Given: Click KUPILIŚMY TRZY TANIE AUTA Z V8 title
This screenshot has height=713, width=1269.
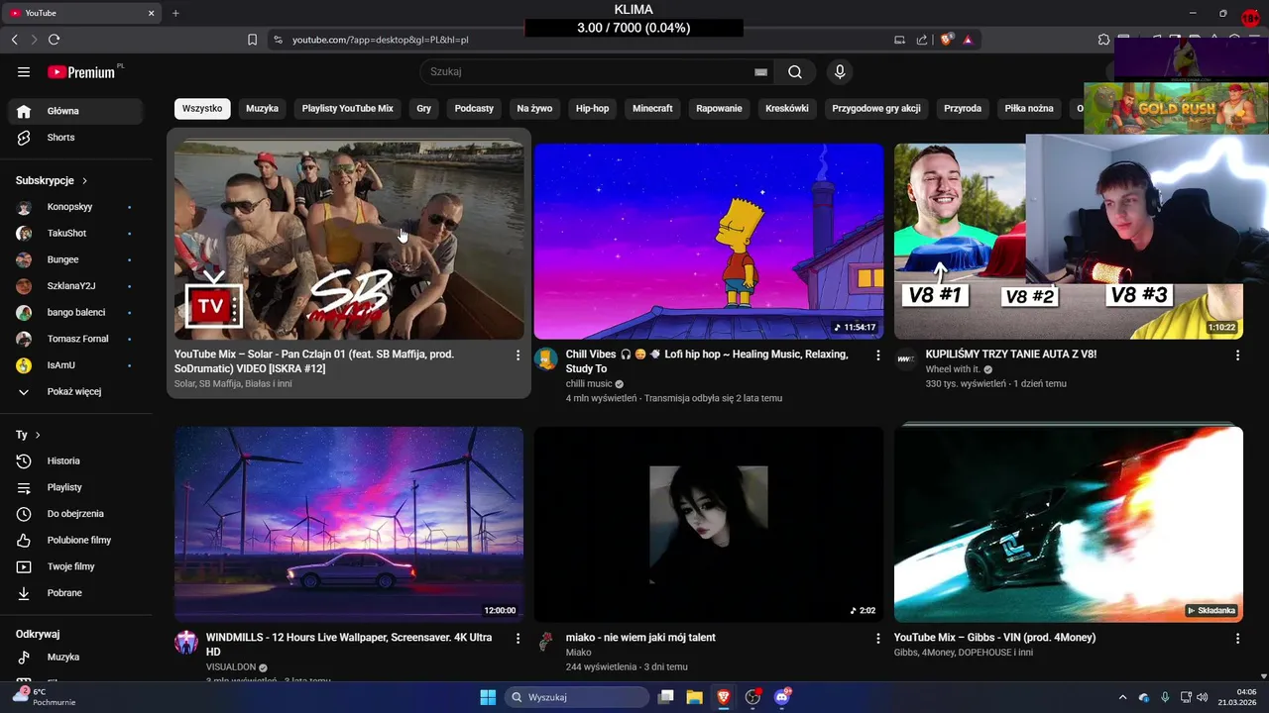Looking at the screenshot, I should 1010,355.
